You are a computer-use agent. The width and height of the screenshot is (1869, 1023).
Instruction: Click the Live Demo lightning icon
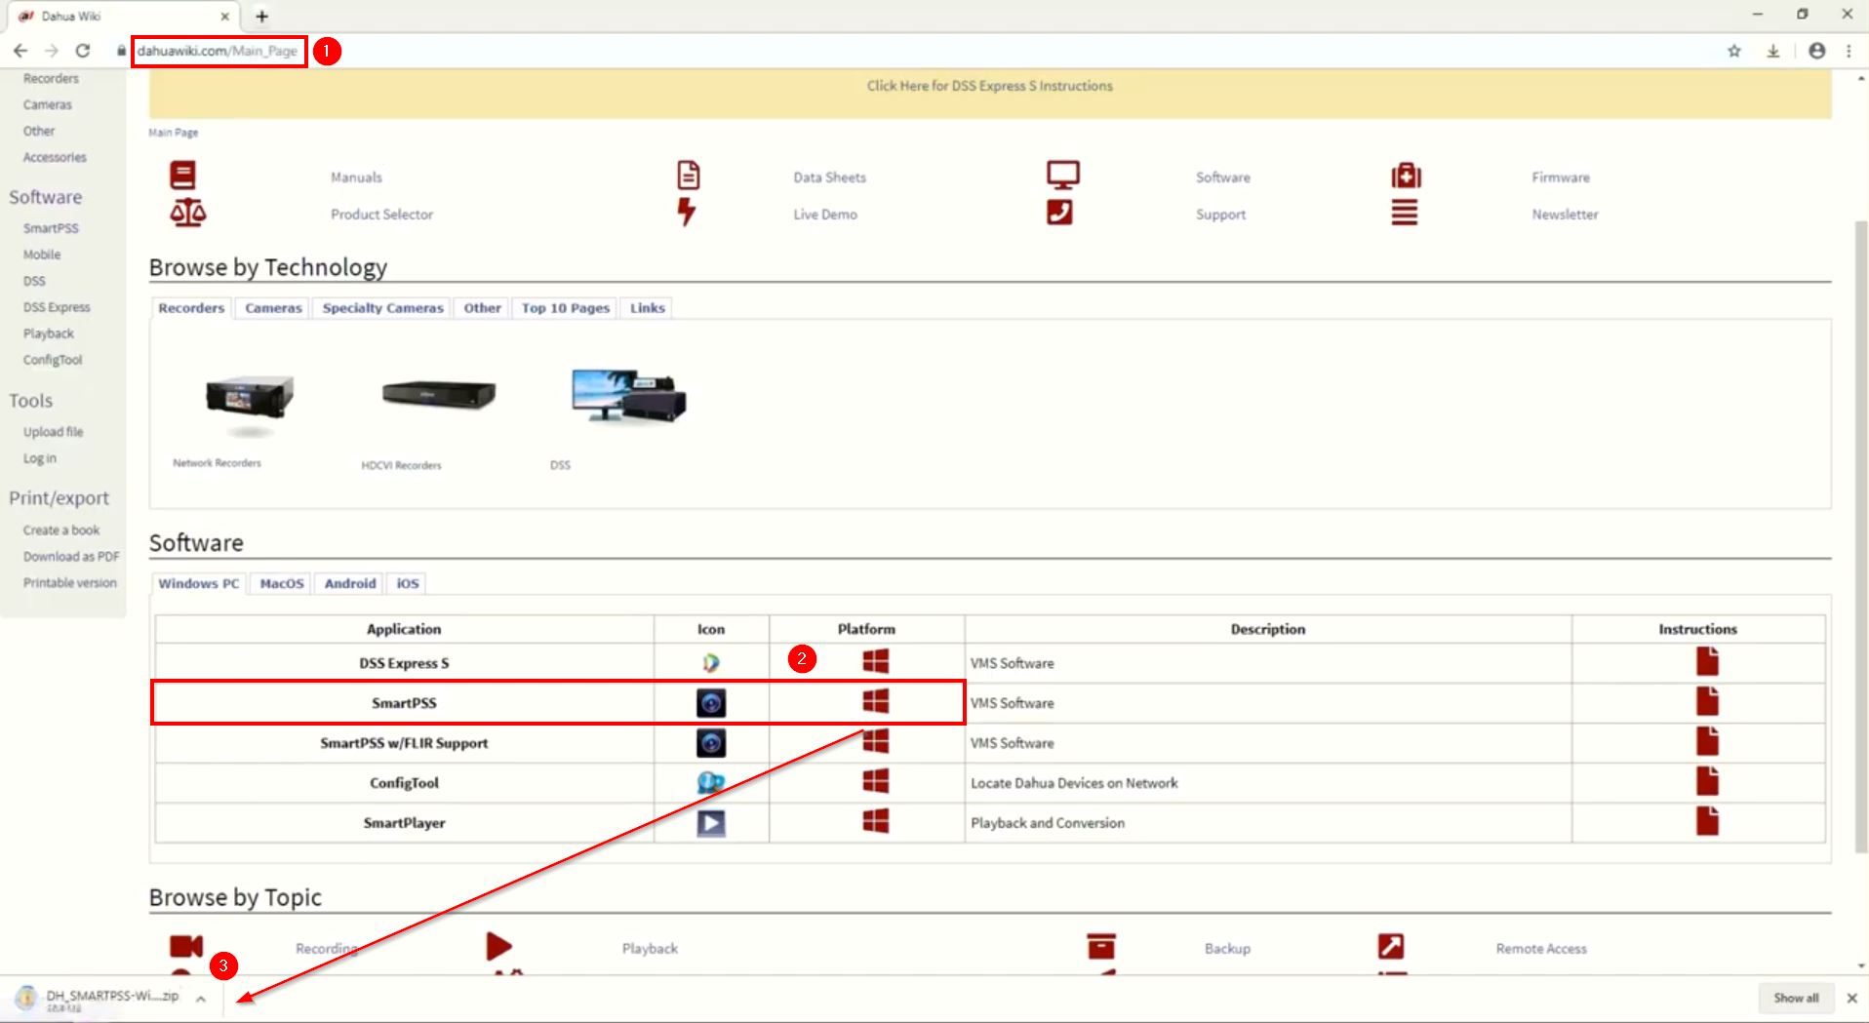tap(687, 212)
